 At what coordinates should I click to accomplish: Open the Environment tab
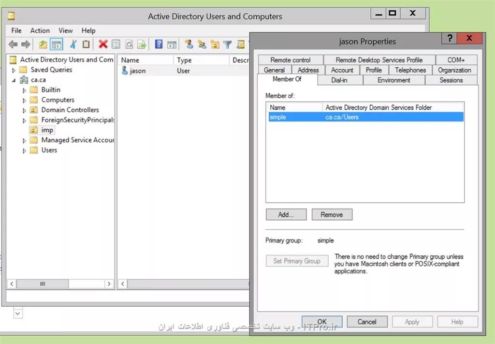click(x=393, y=80)
